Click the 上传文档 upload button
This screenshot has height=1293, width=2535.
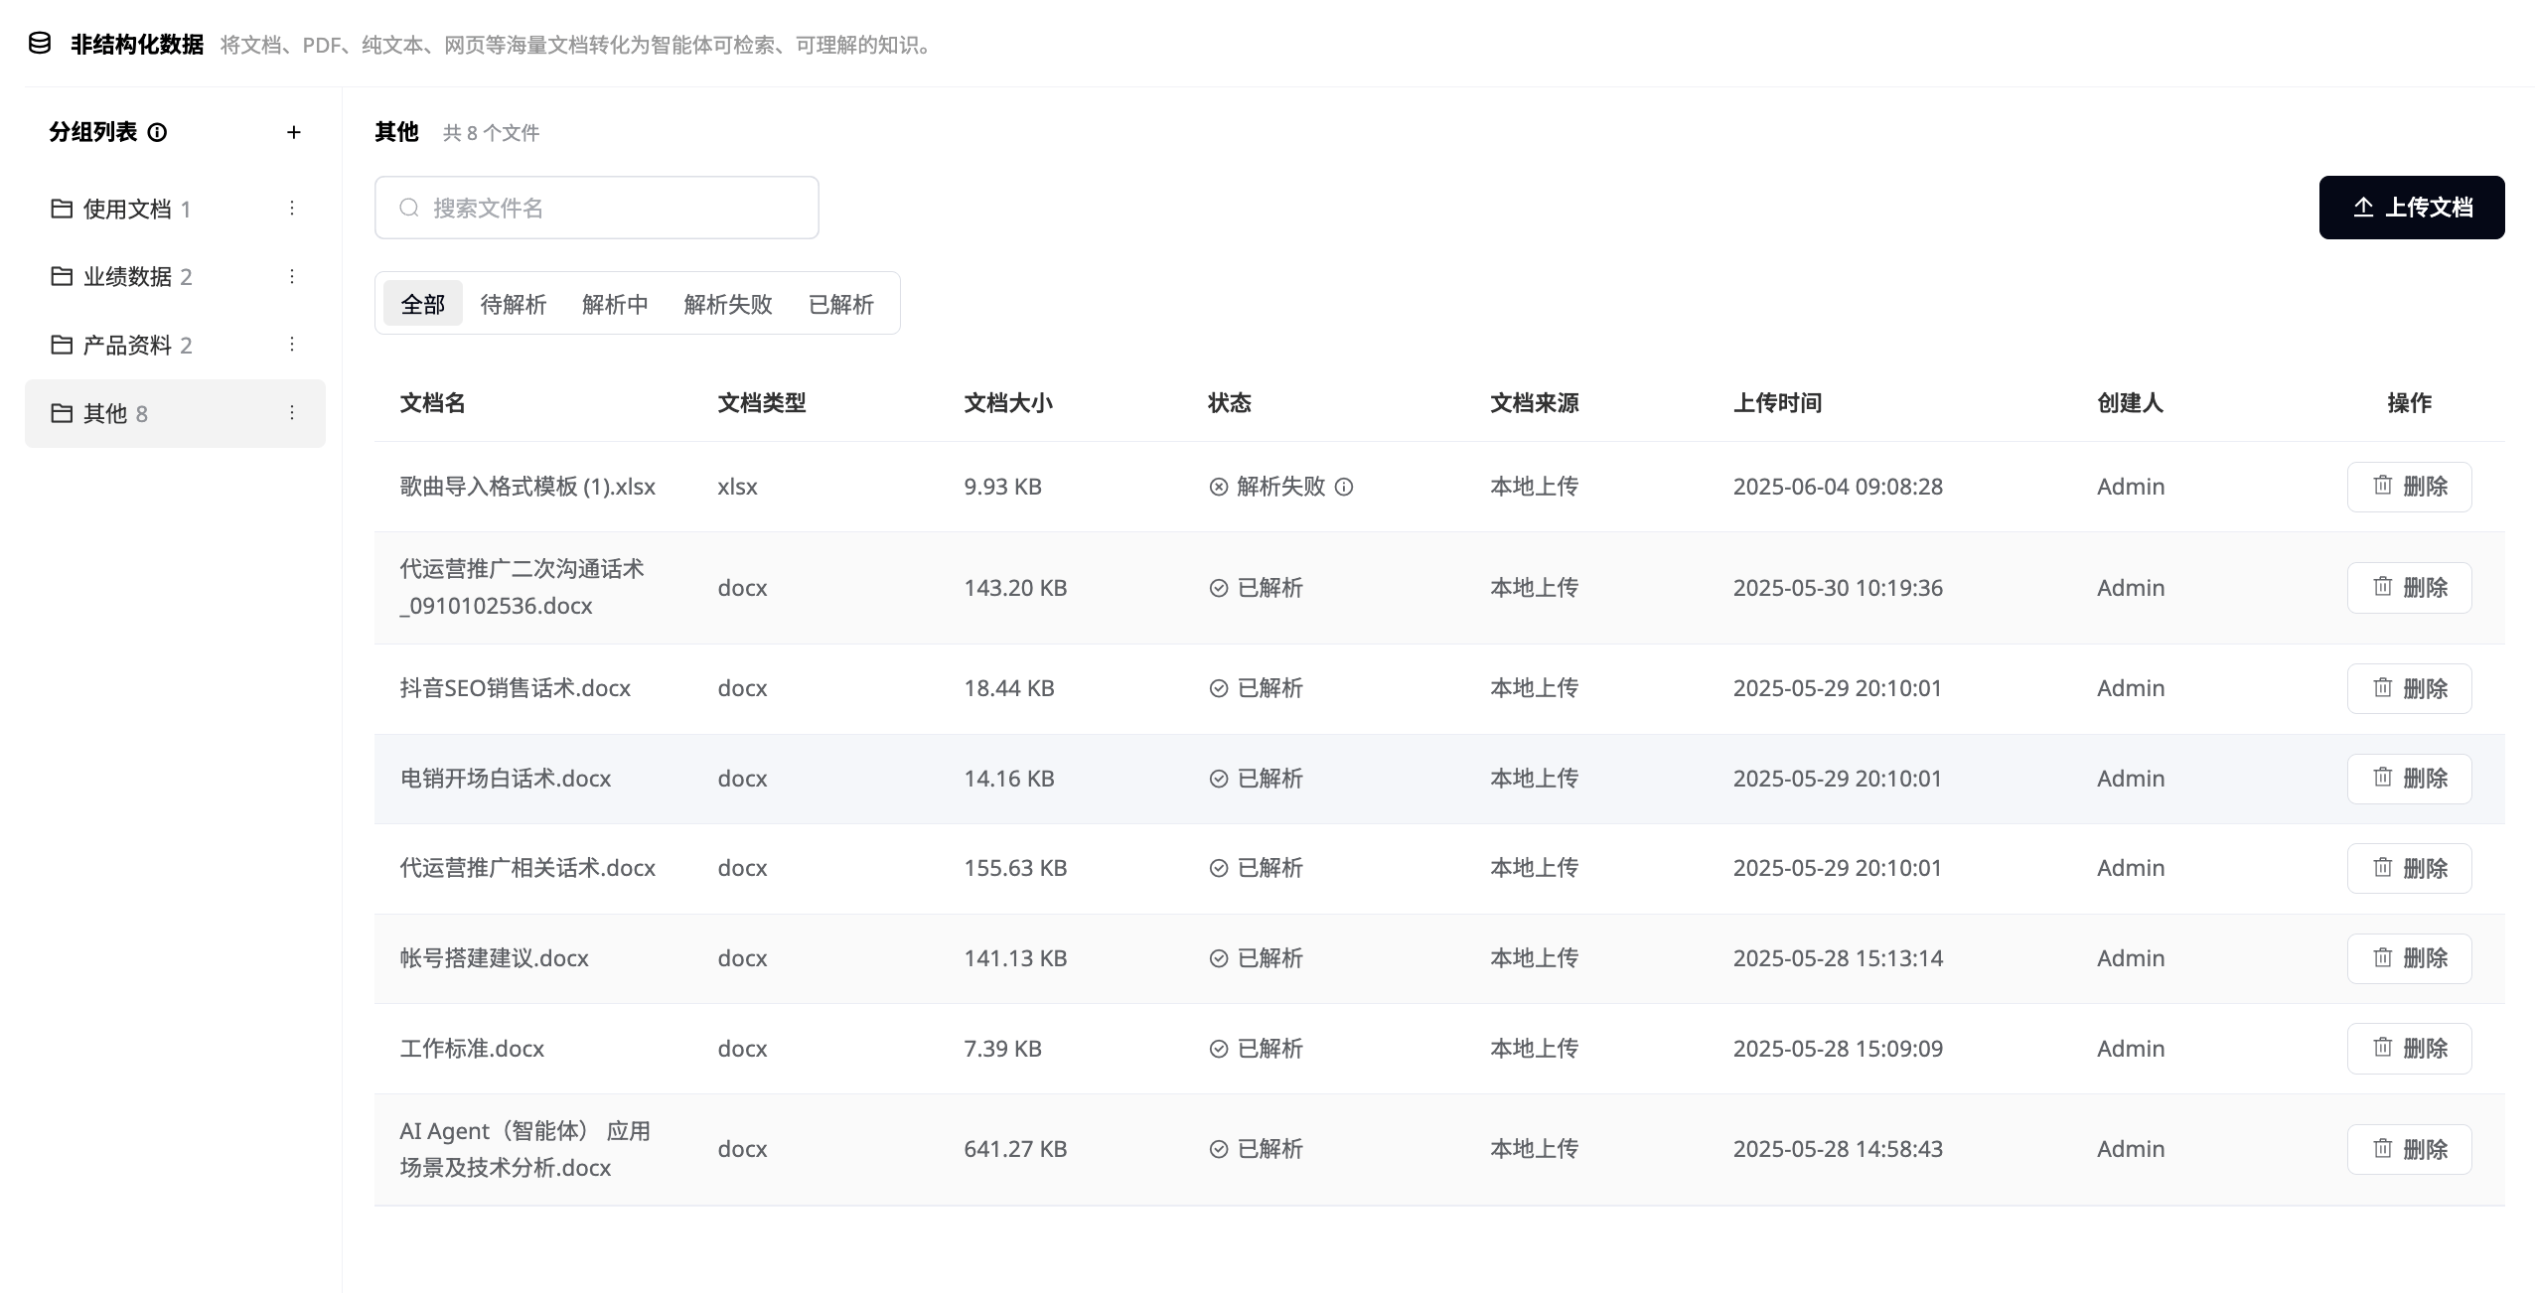coord(2411,208)
